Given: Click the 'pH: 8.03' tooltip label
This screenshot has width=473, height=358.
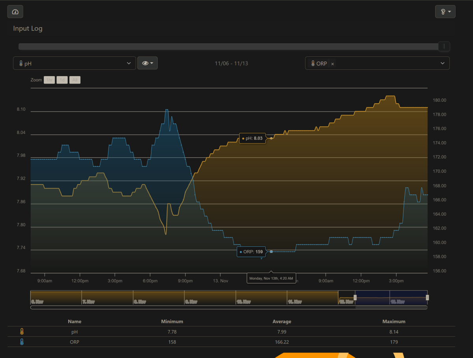Looking at the screenshot, I should pyautogui.click(x=252, y=138).
